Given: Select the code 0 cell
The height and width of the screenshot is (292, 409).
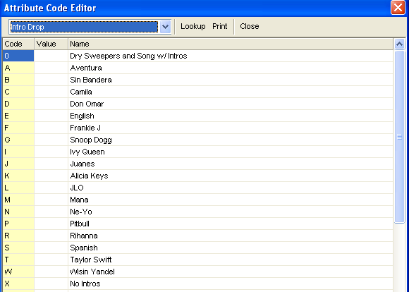Looking at the screenshot, I should (x=18, y=56).
